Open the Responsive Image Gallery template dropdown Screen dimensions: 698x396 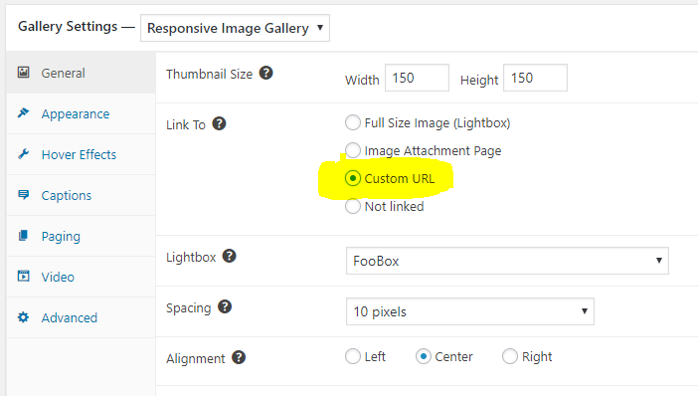point(235,28)
